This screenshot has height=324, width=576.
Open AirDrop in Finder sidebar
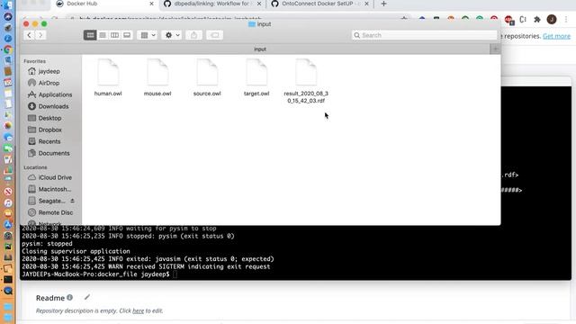[x=49, y=83]
